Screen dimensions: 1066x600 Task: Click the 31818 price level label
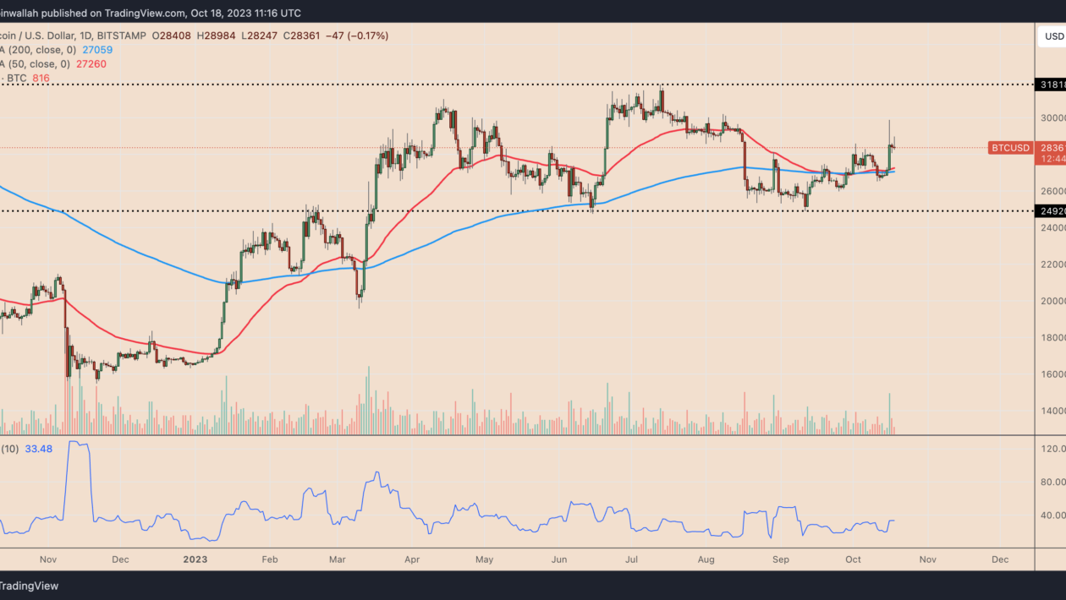[x=1052, y=85]
